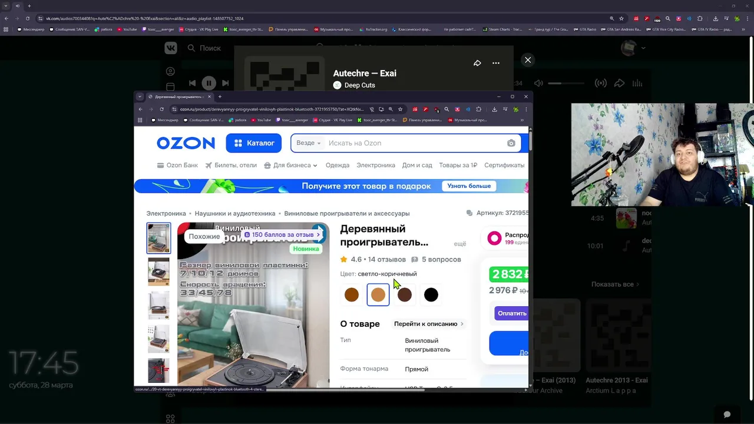Open Ozon photo search camera icon
Image resolution: width=754 pixels, height=424 pixels.
coord(511,143)
